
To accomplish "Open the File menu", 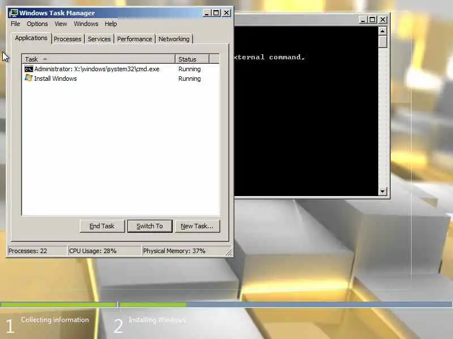I will click(15, 24).
